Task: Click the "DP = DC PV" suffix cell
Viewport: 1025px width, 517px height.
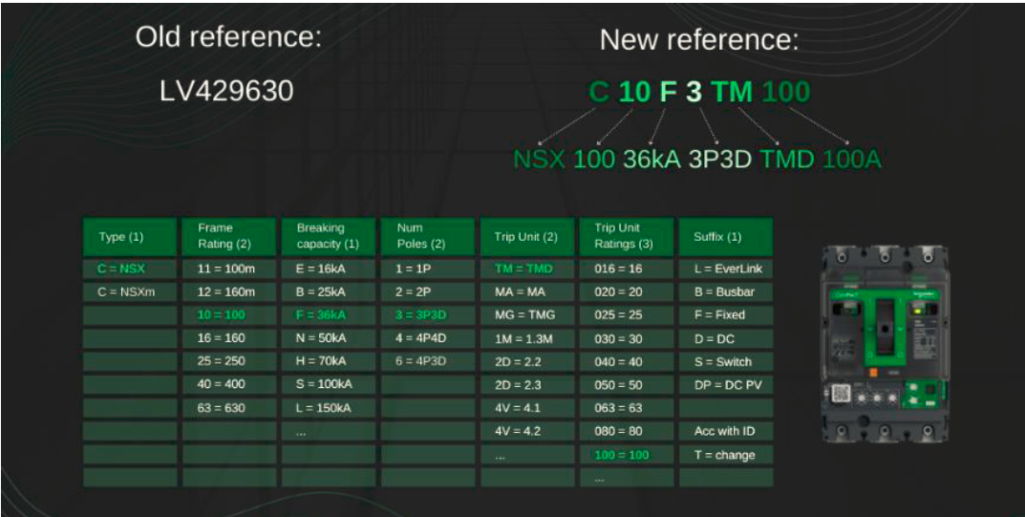Action: 726,384
